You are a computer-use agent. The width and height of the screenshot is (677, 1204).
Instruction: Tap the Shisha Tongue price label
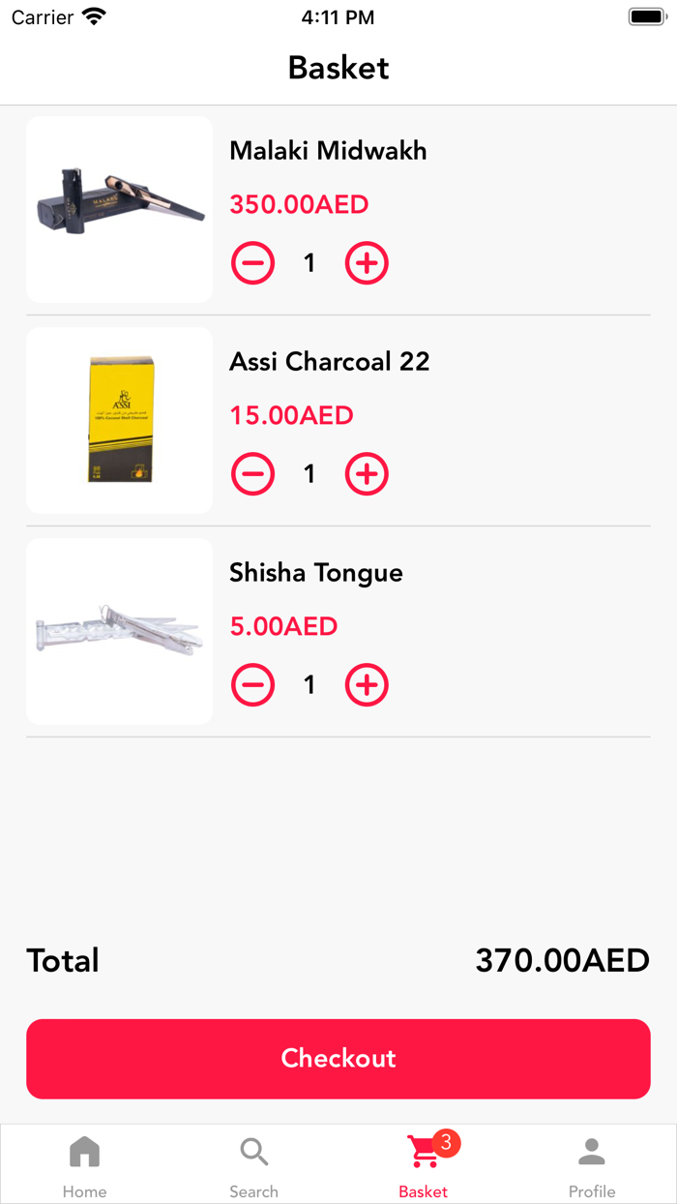pyautogui.click(x=283, y=626)
